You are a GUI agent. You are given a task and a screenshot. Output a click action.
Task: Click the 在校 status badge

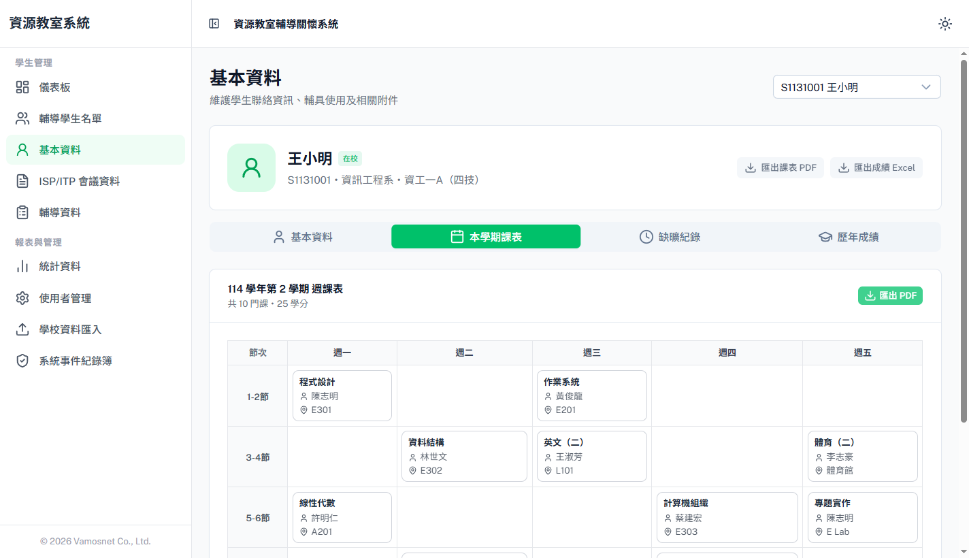click(350, 159)
